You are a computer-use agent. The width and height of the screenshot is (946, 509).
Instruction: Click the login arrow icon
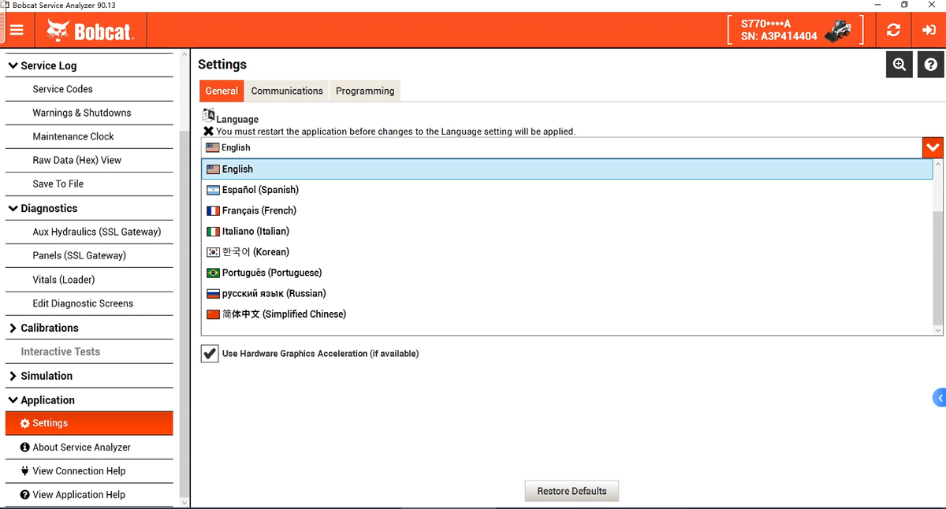click(928, 30)
